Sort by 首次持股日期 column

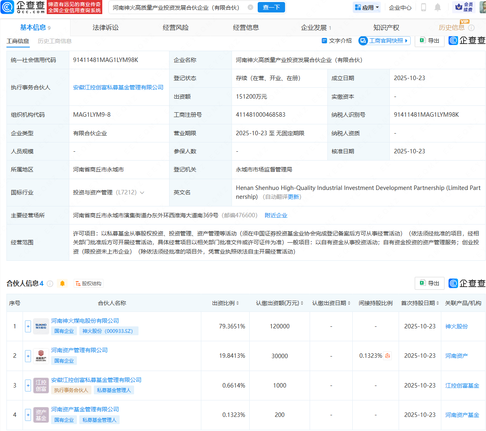coord(420,303)
